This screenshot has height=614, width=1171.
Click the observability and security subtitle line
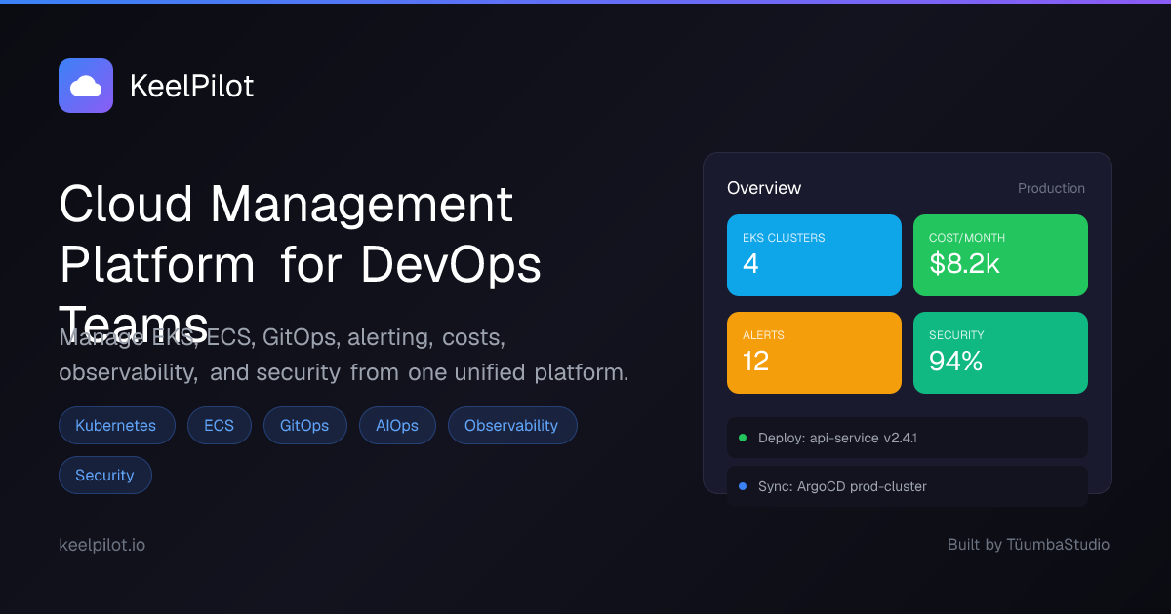click(343, 372)
